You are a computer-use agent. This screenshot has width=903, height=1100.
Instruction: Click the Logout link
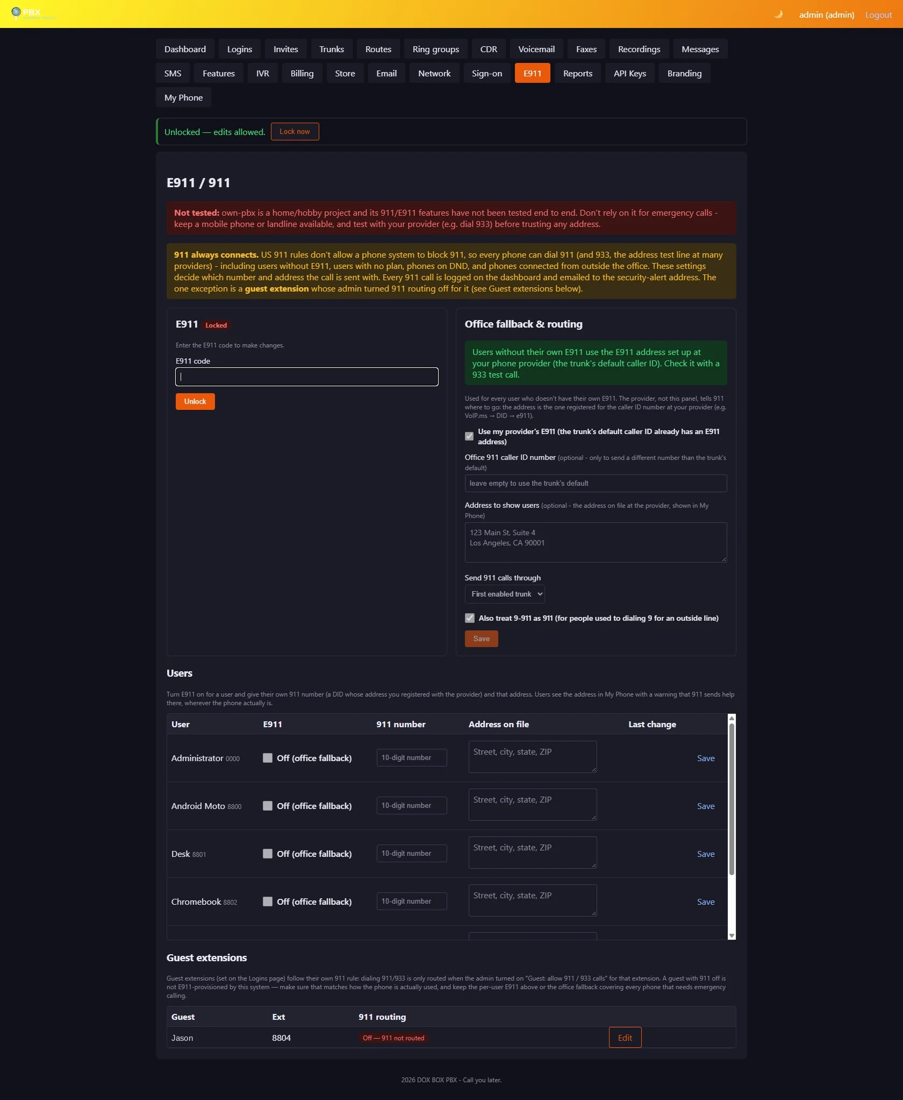(878, 15)
